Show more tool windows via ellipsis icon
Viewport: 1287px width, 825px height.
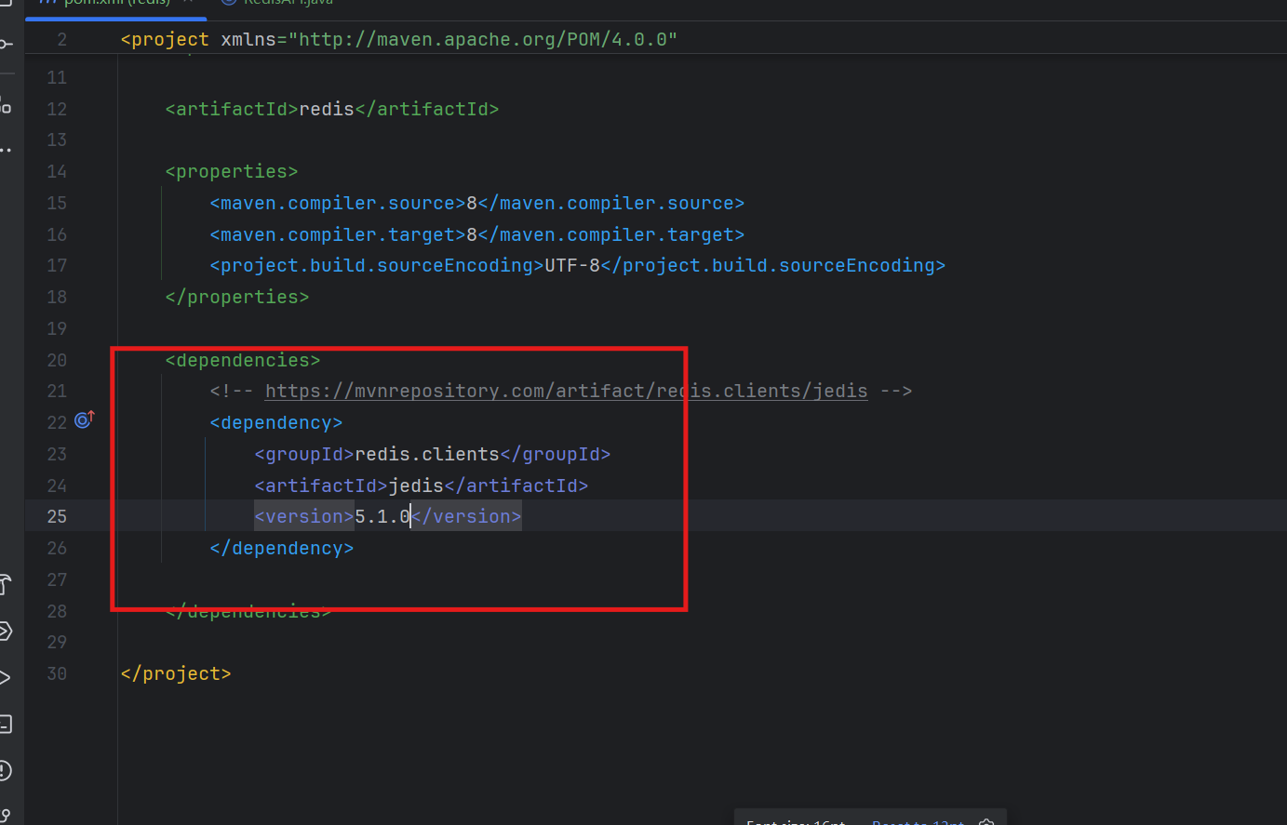point(6,150)
